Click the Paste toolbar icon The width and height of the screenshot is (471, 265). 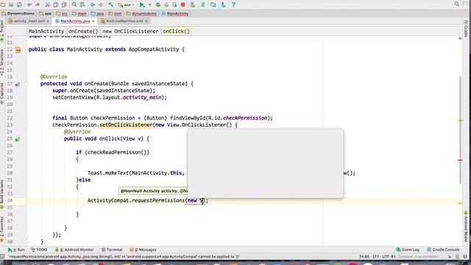tap(64, 4)
